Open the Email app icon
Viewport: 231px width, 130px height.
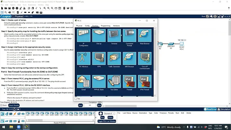coord(83,81)
